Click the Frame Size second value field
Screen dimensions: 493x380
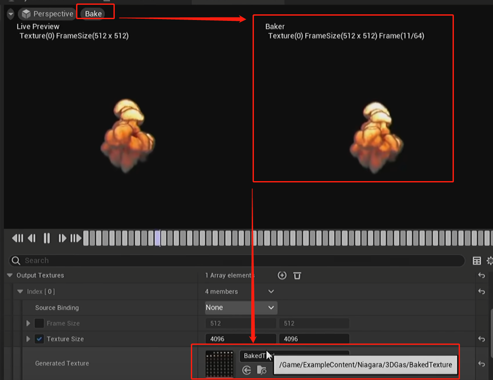click(314, 323)
